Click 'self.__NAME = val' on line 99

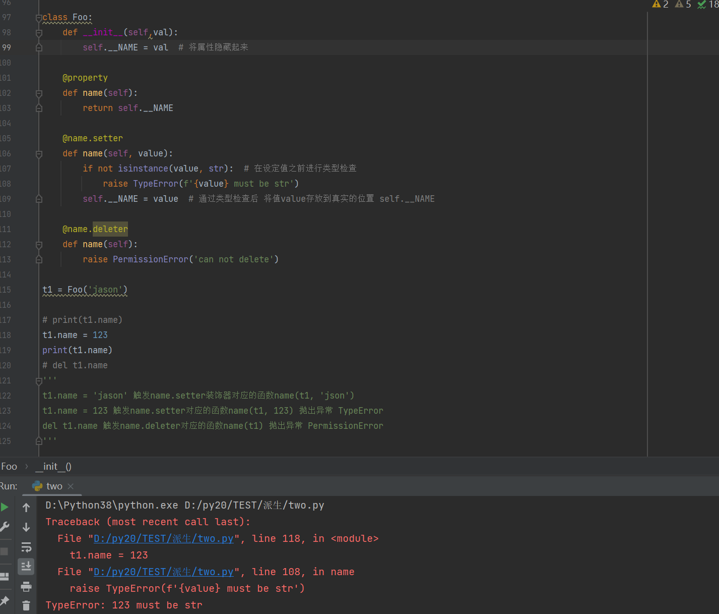point(125,47)
